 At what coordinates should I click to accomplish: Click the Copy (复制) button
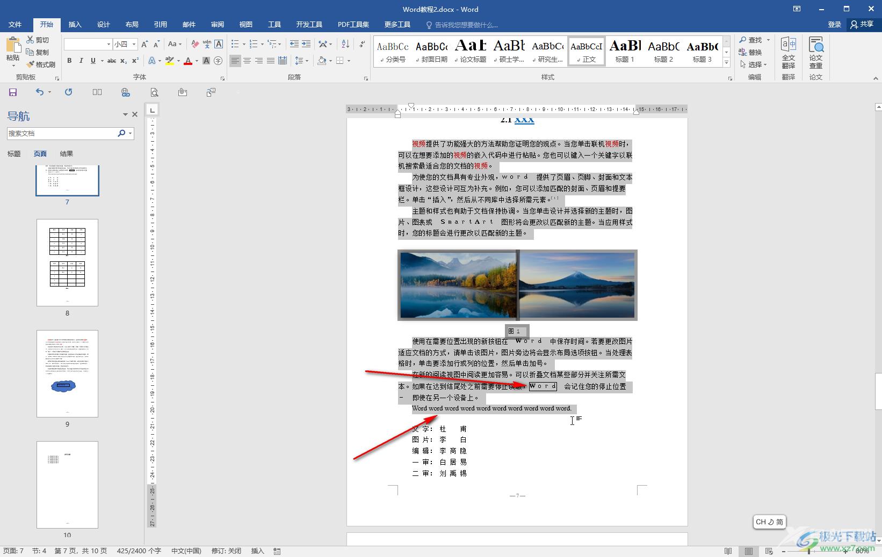(38, 52)
